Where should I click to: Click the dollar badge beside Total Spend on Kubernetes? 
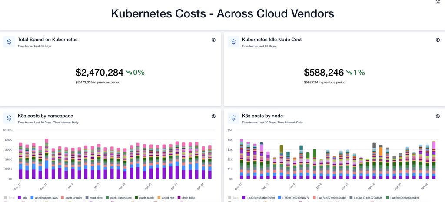point(9,42)
